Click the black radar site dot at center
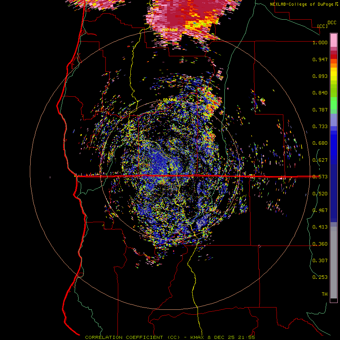 tap(170, 169)
